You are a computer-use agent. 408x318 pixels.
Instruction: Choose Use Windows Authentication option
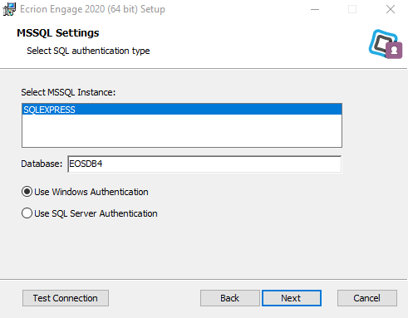[85, 192]
